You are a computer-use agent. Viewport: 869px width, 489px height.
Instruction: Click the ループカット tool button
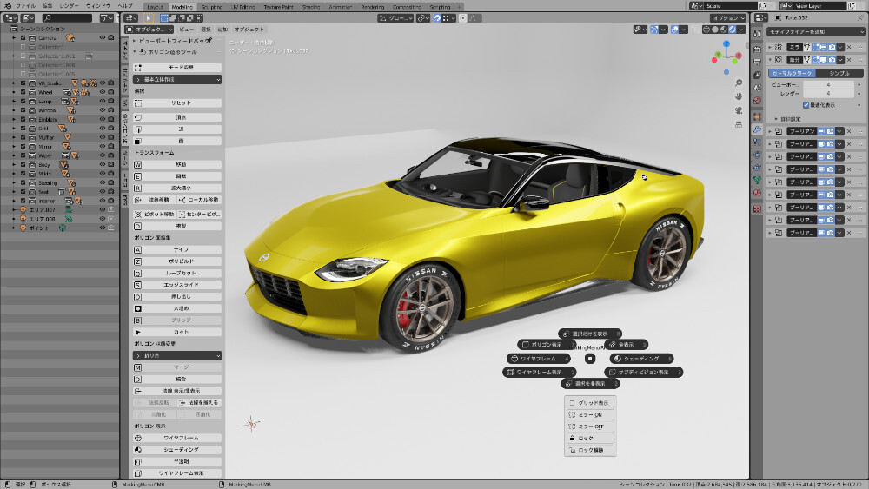177,273
